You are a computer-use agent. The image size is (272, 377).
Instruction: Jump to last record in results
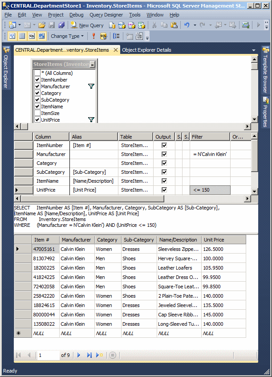[x=89, y=355]
